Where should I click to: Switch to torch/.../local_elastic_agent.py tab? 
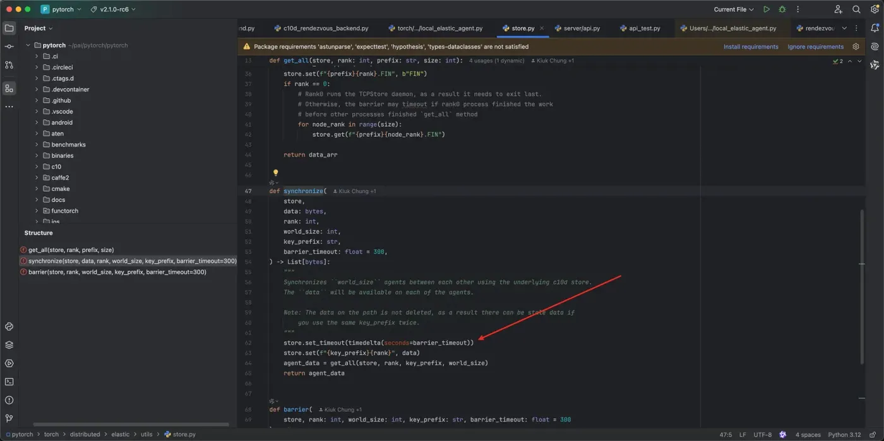point(435,28)
